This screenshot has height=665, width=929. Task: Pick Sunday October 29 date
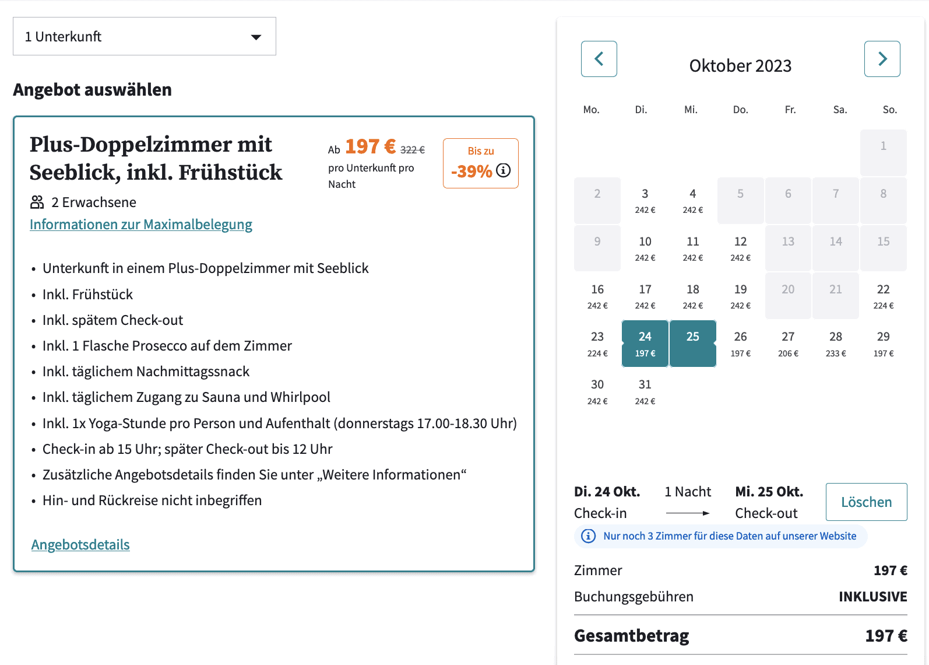click(x=883, y=343)
